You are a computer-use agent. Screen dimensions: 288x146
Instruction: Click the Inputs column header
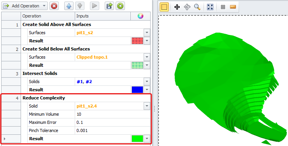103,16
